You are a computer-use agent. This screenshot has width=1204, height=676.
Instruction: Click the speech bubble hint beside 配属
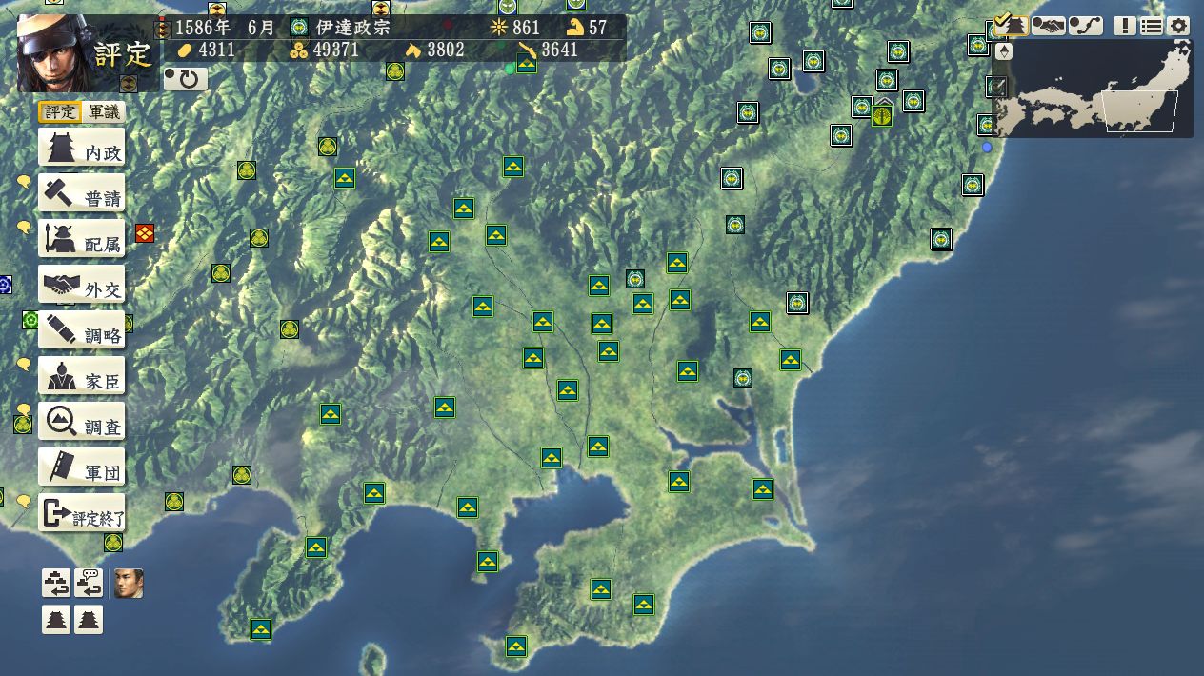tap(24, 228)
